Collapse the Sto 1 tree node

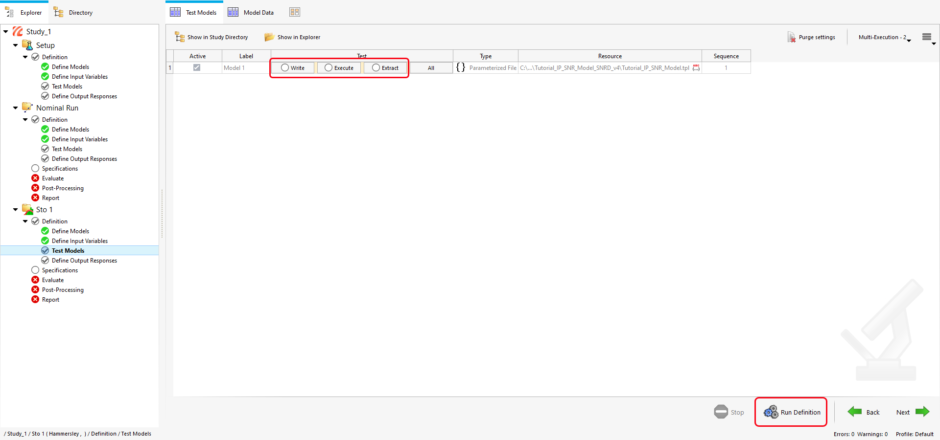point(15,210)
